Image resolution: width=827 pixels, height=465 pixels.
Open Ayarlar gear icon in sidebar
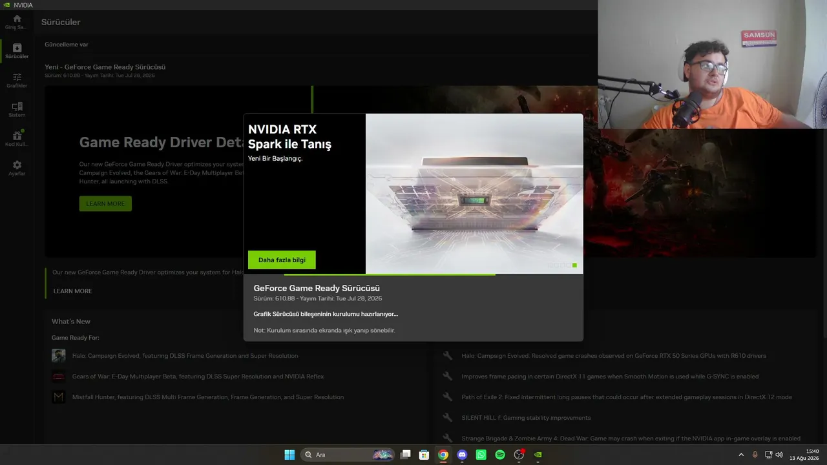(17, 165)
